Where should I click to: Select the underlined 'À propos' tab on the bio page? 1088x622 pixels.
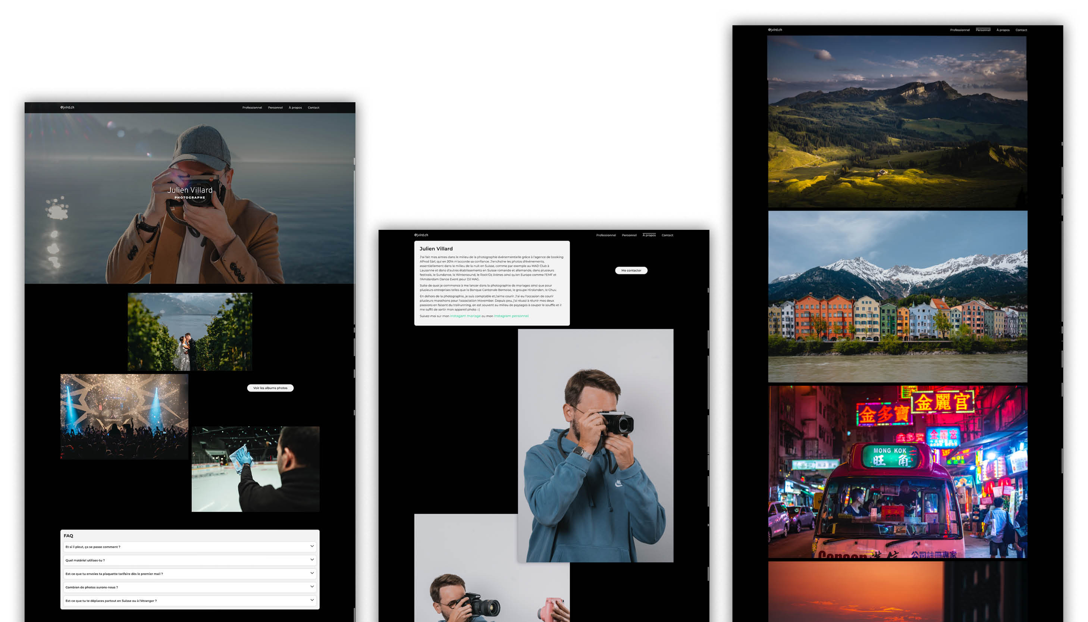point(649,235)
